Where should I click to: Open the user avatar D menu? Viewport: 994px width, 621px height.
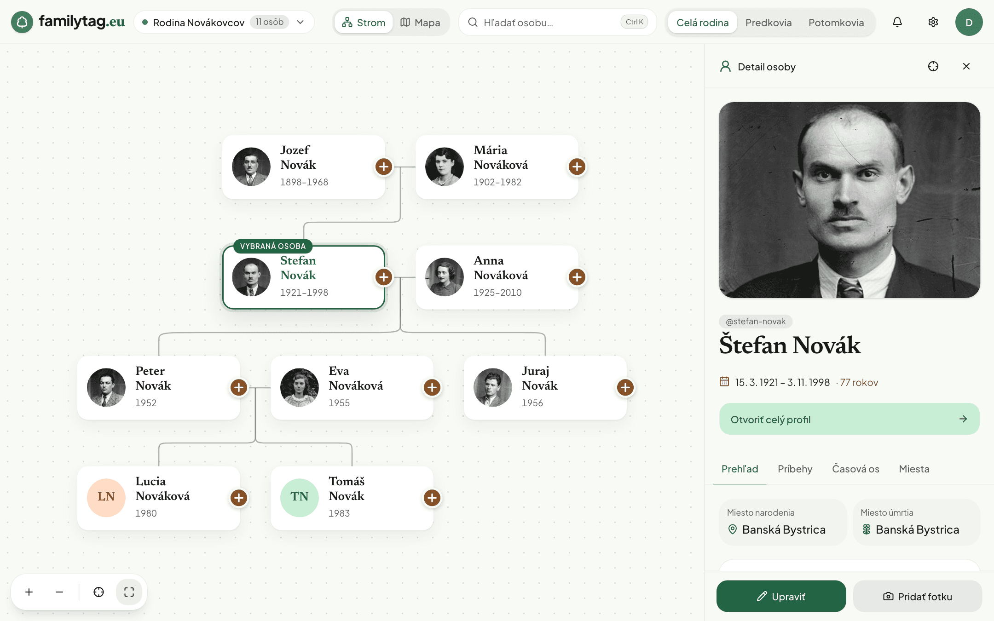point(969,22)
